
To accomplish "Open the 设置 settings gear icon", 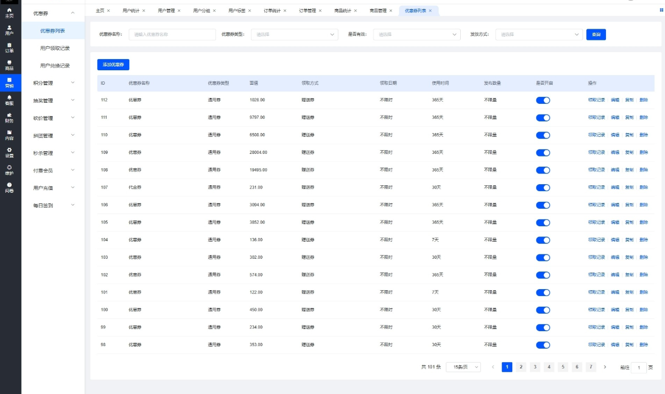I will click(9, 152).
